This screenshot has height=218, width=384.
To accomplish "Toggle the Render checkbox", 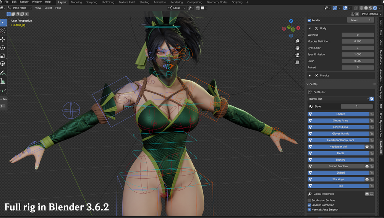I will coord(309,20).
